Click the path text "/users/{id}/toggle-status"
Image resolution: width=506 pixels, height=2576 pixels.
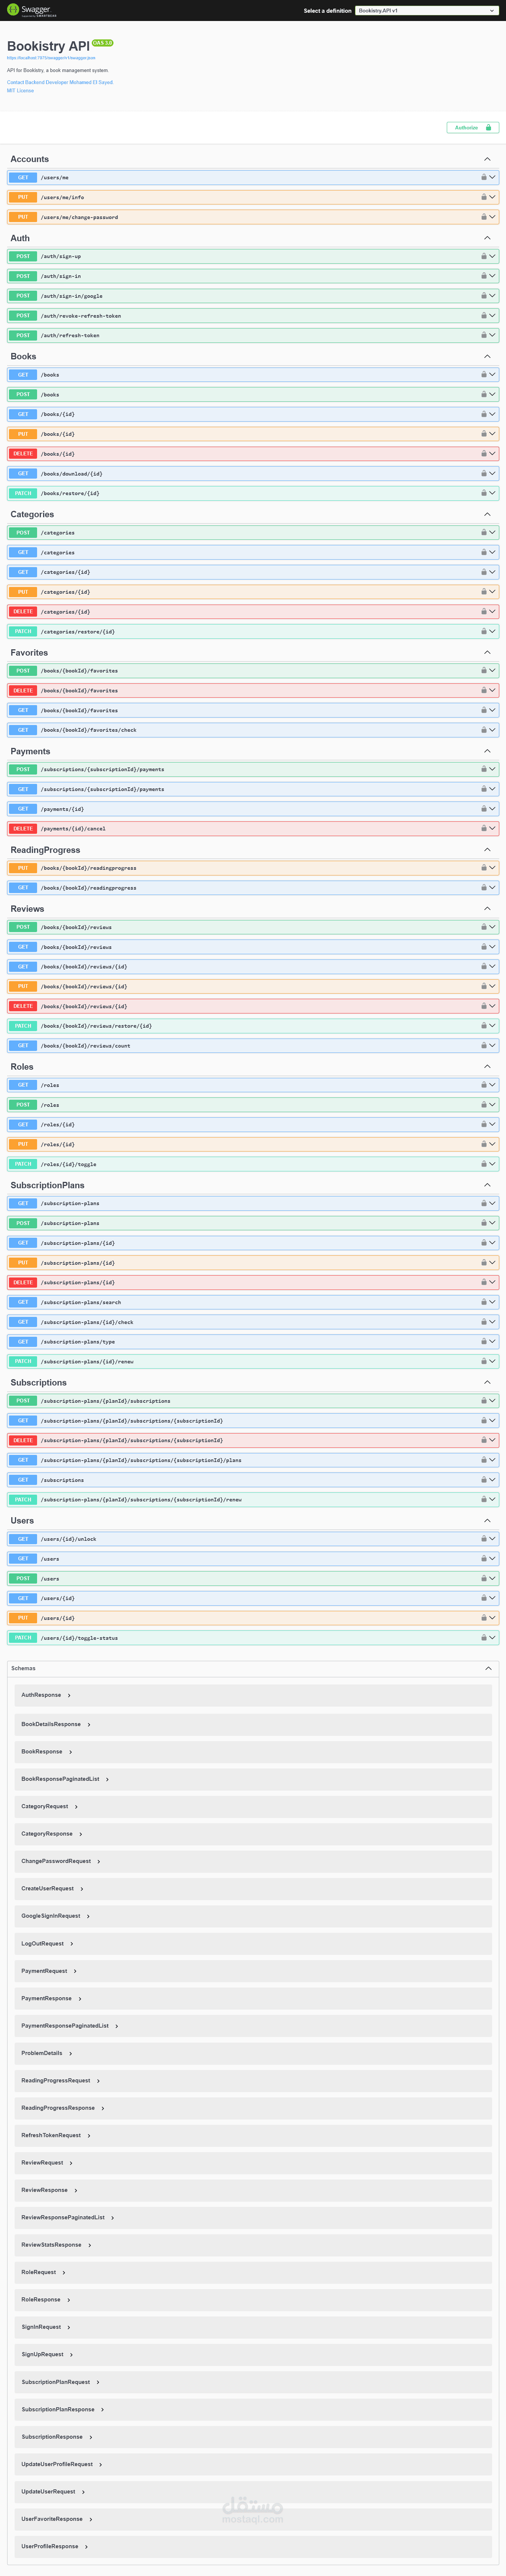click(79, 1638)
